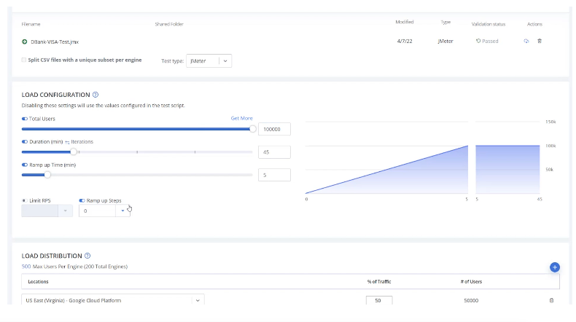Toggle the Ramp up Steps switch
This screenshot has height=322, width=576.
(x=82, y=200)
